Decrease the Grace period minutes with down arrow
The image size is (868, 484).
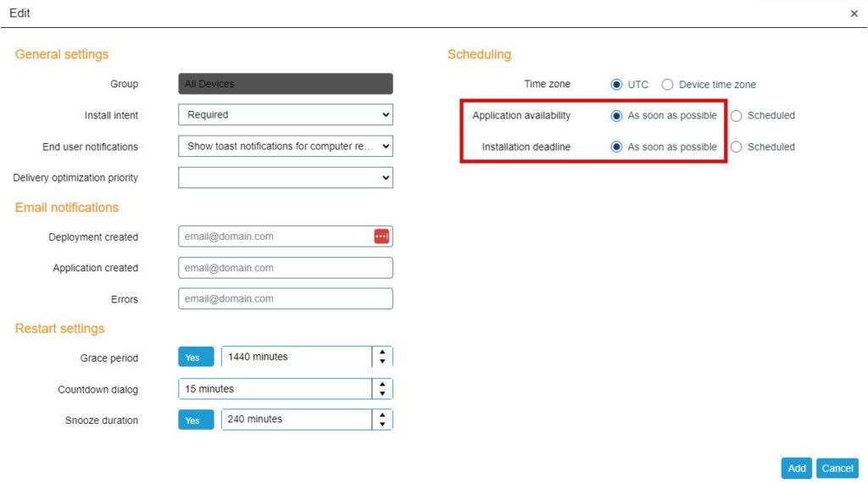click(382, 362)
